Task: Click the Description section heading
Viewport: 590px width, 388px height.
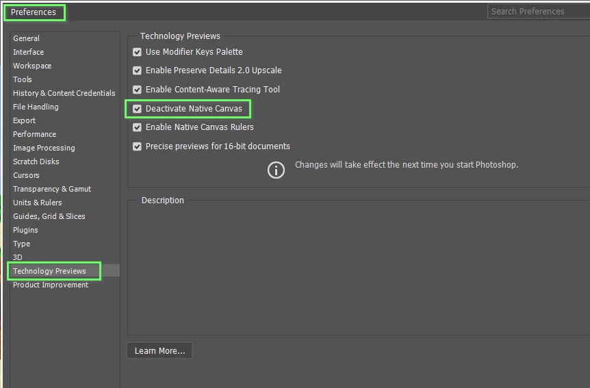Action: click(x=162, y=201)
